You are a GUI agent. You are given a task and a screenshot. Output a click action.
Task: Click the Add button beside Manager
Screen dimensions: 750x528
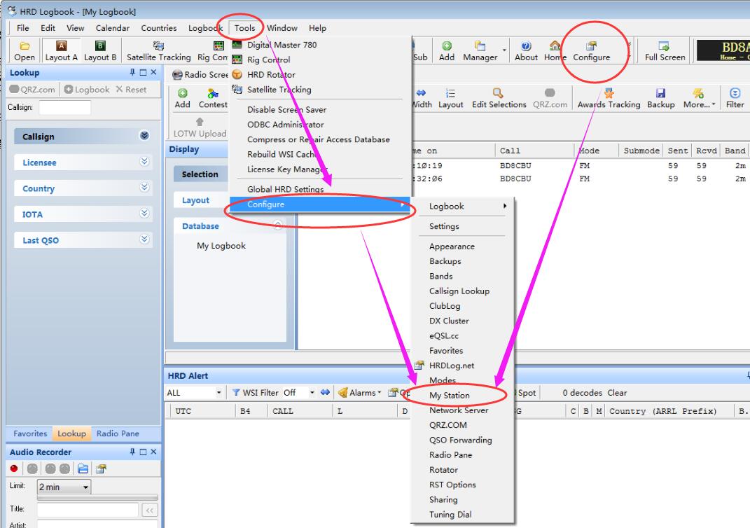click(447, 50)
